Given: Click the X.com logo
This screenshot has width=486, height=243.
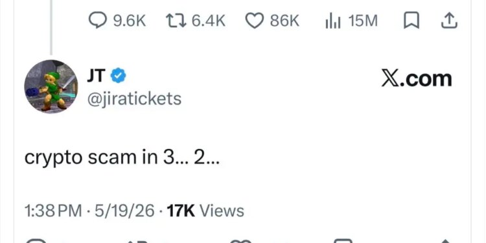Looking at the screenshot, I should [x=417, y=78].
